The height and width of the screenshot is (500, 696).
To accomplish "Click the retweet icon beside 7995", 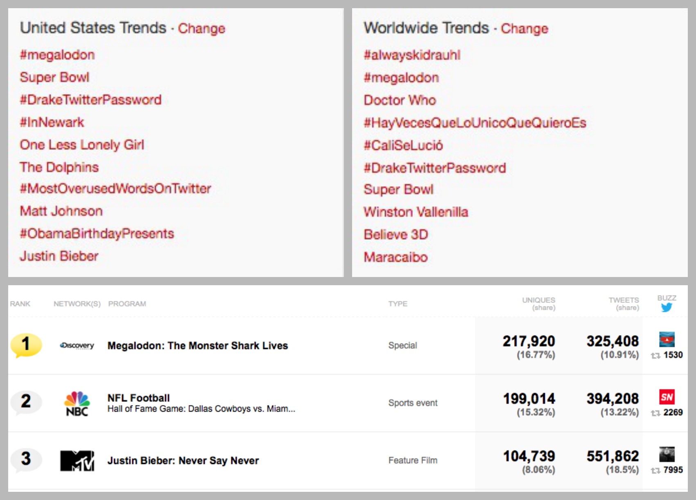I will (x=655, y=471).
